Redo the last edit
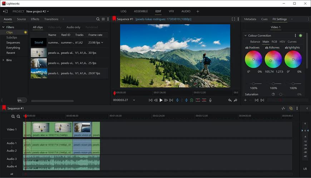This screenshot has height=178, width=311. coord(236,100)
